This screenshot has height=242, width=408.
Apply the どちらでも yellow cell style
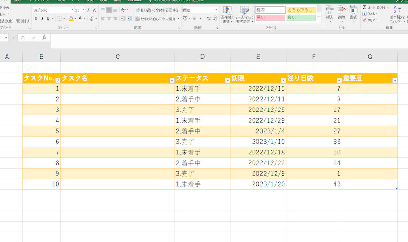301,10
